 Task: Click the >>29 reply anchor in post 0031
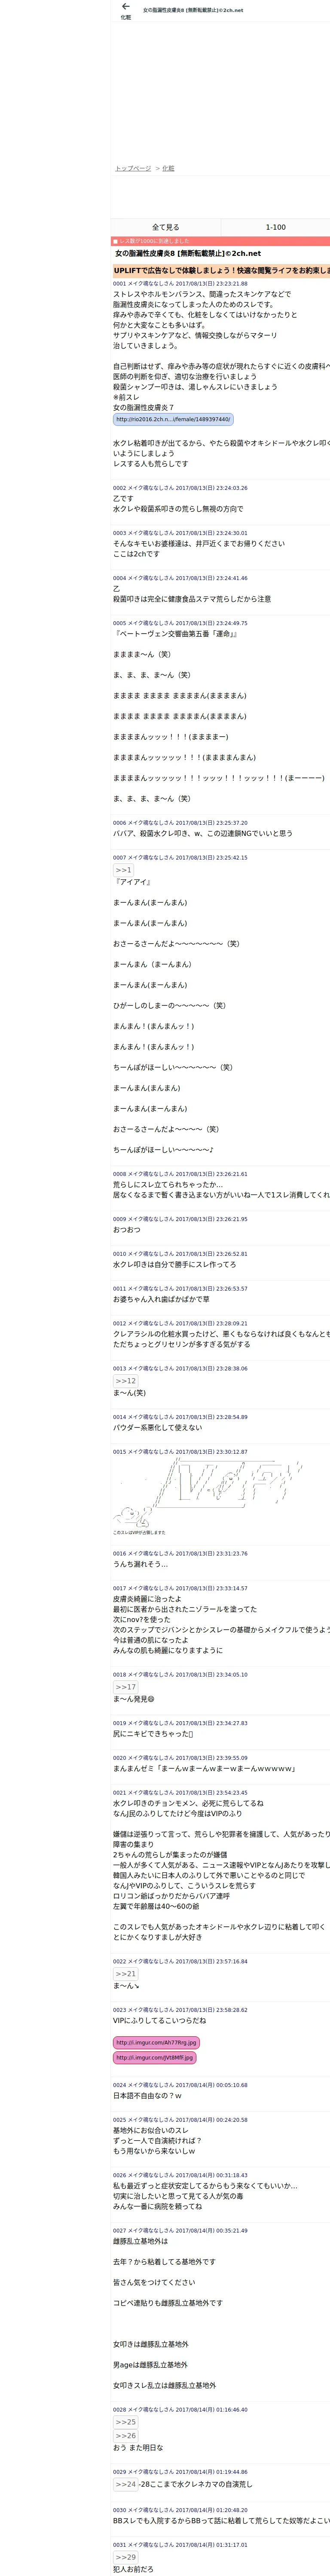(125, 2557)
